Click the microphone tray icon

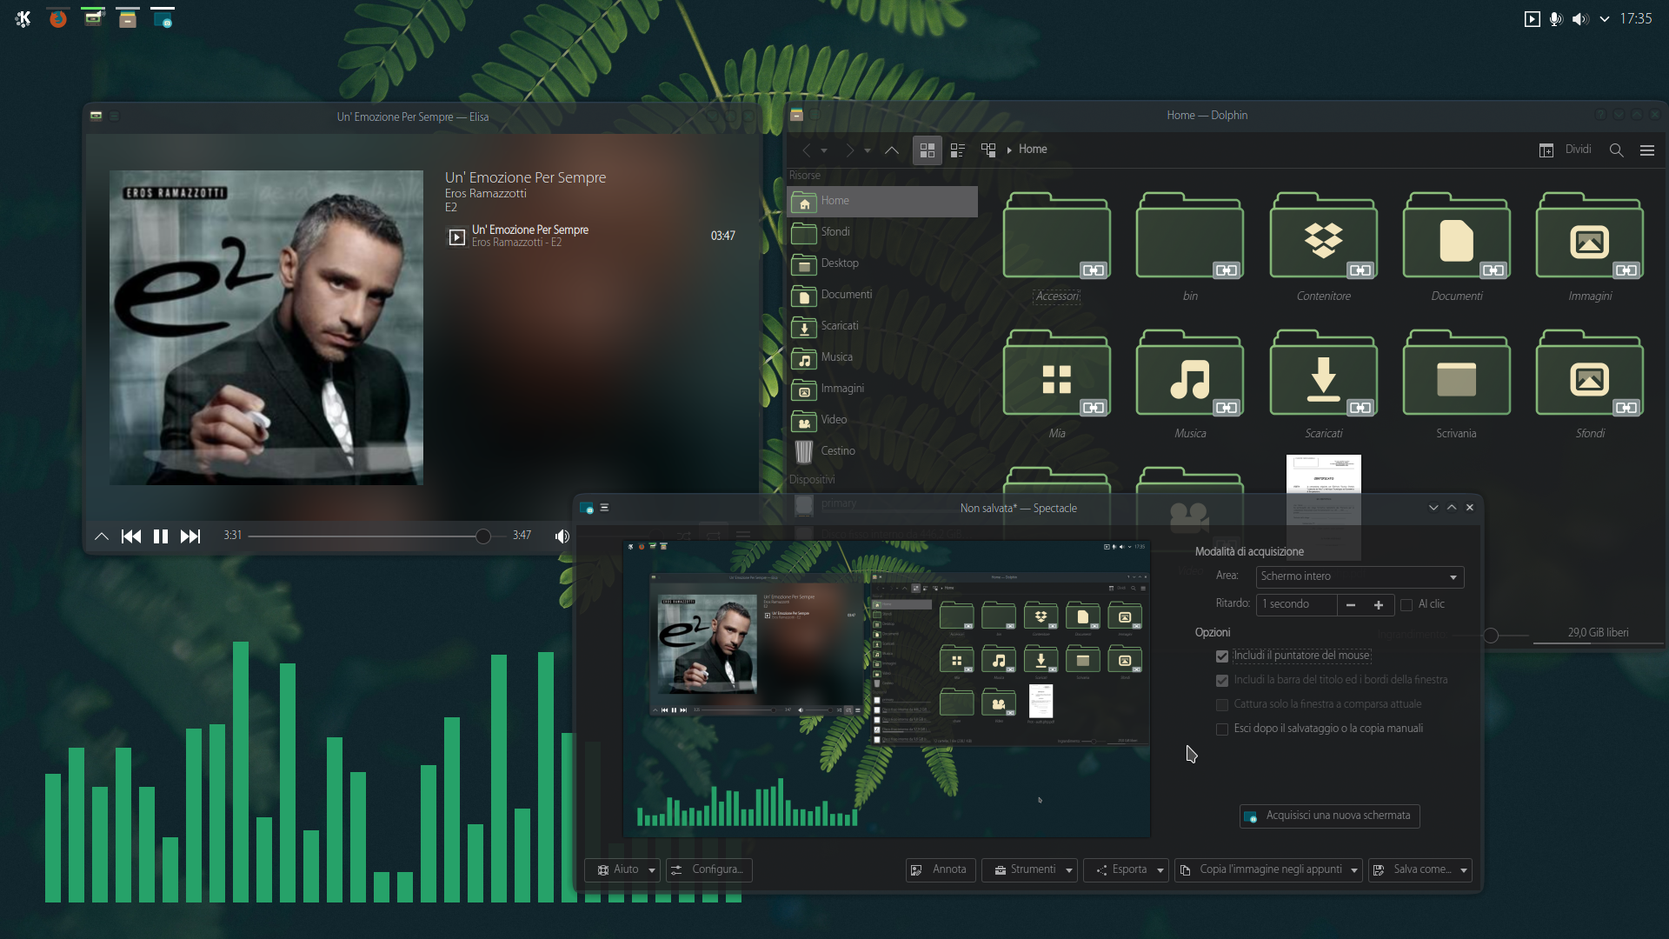coord(1556,19)
